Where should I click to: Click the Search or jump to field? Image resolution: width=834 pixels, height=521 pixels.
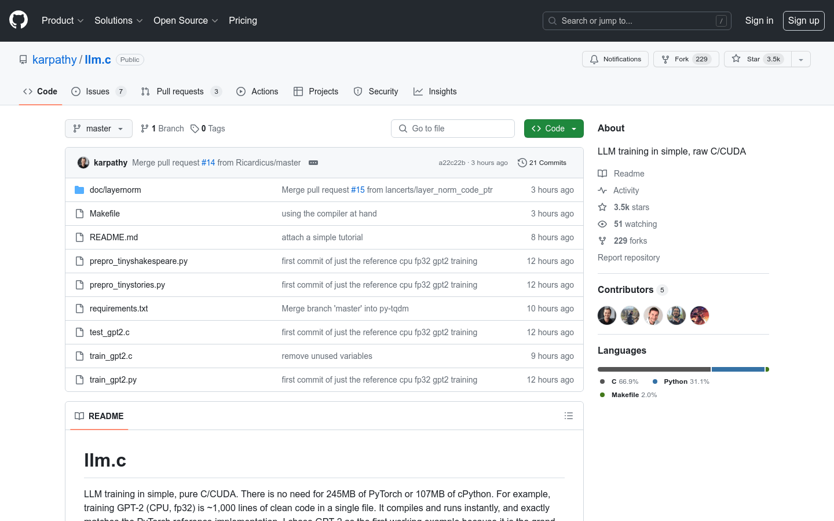tap(637, 21)
